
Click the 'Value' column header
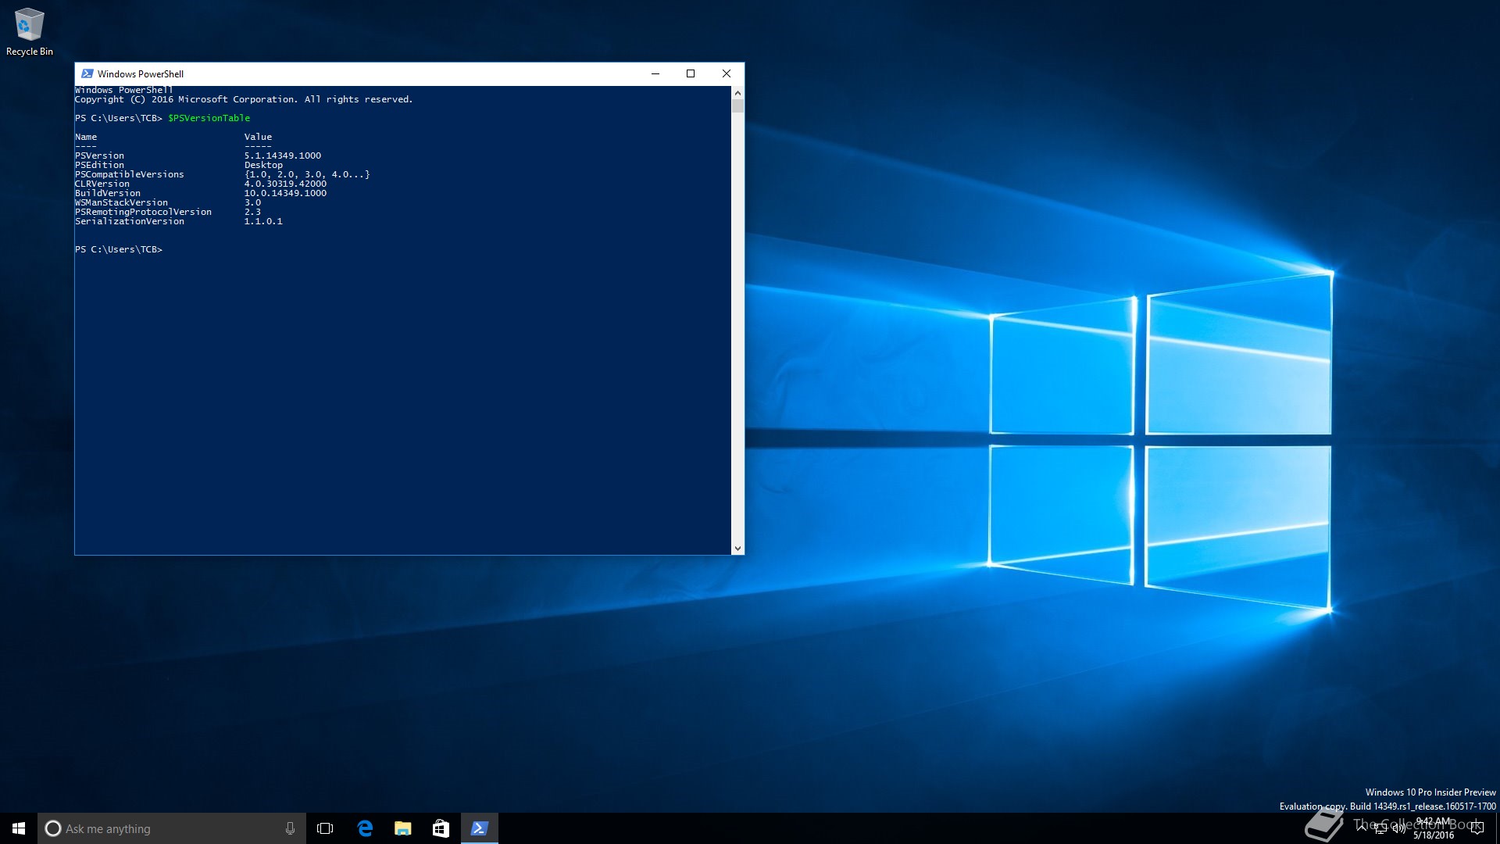258,137
